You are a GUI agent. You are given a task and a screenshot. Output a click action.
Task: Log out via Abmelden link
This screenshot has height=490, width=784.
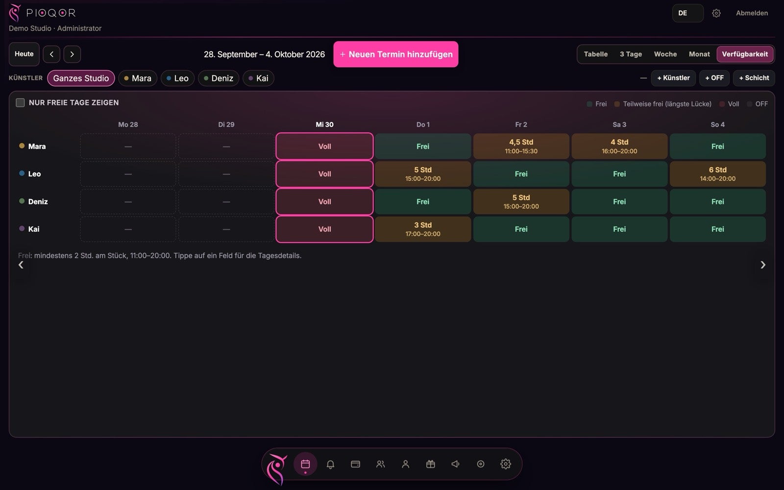pos(752,13)
